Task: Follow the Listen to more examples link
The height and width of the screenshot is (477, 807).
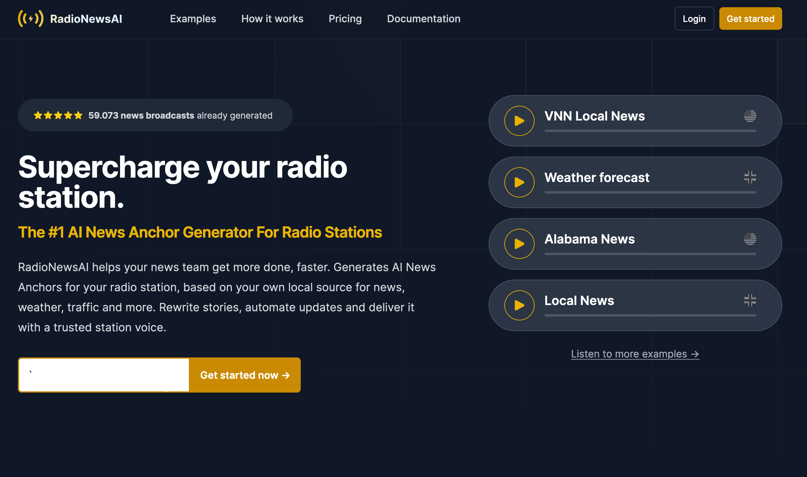Action: click(634, 354)
